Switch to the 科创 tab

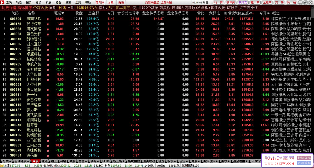point(63,161)
